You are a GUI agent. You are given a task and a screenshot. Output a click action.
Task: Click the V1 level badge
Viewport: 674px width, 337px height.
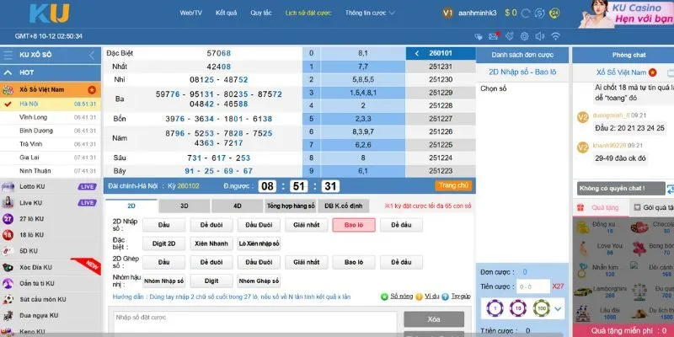pos(448,13)
